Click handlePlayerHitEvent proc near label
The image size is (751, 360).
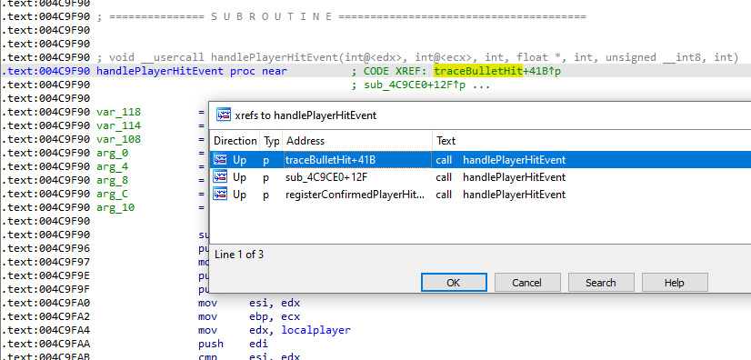[x=192, y=71]
